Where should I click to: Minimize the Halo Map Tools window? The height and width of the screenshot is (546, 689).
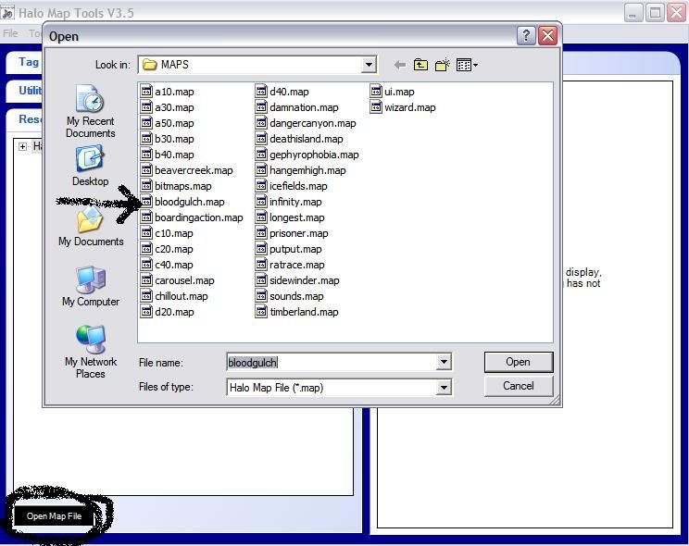(x=633, y=13)
